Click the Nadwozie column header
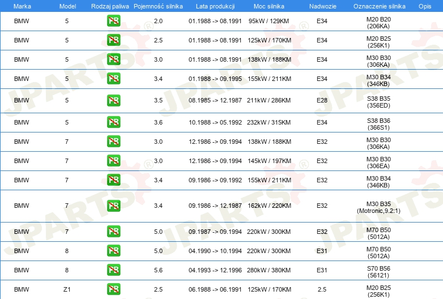Screen dimensions: 443x299 coord(323,6)
